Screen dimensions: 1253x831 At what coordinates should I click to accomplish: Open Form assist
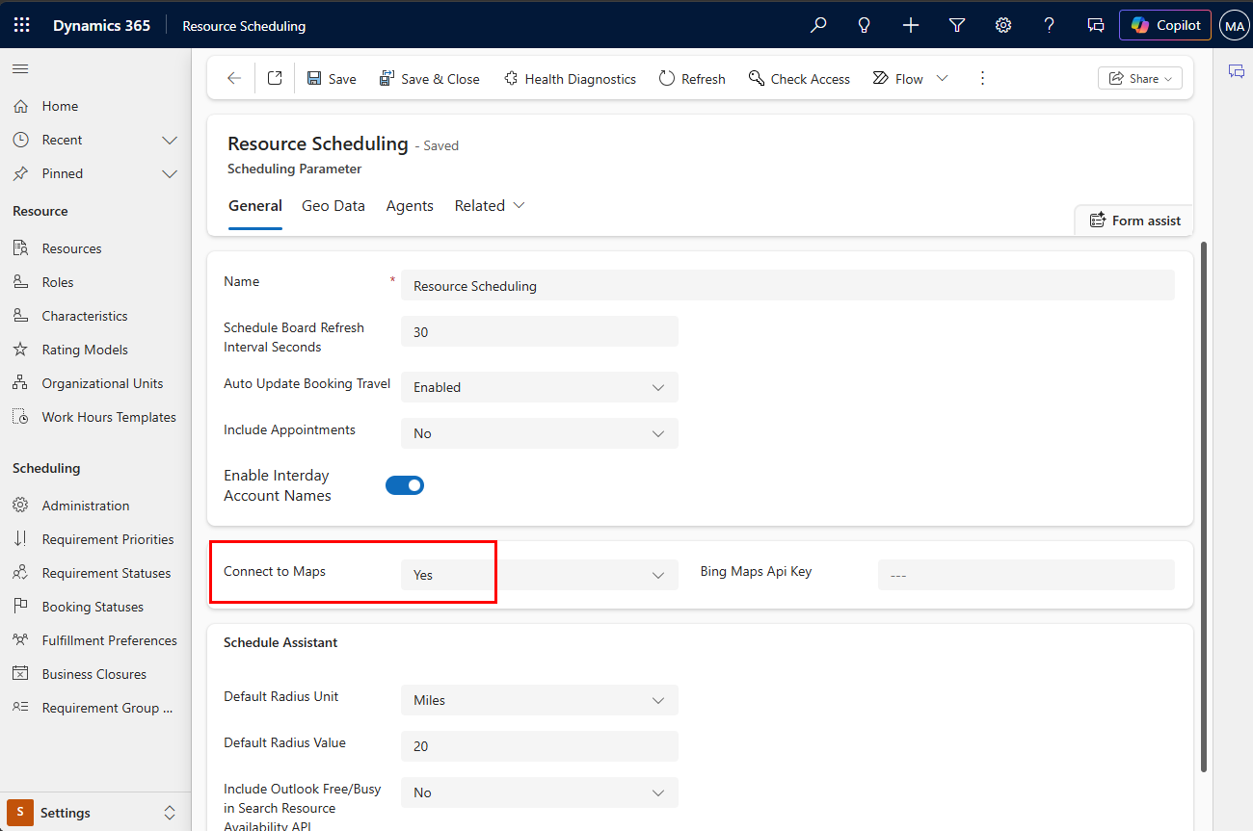point(1134,221)
